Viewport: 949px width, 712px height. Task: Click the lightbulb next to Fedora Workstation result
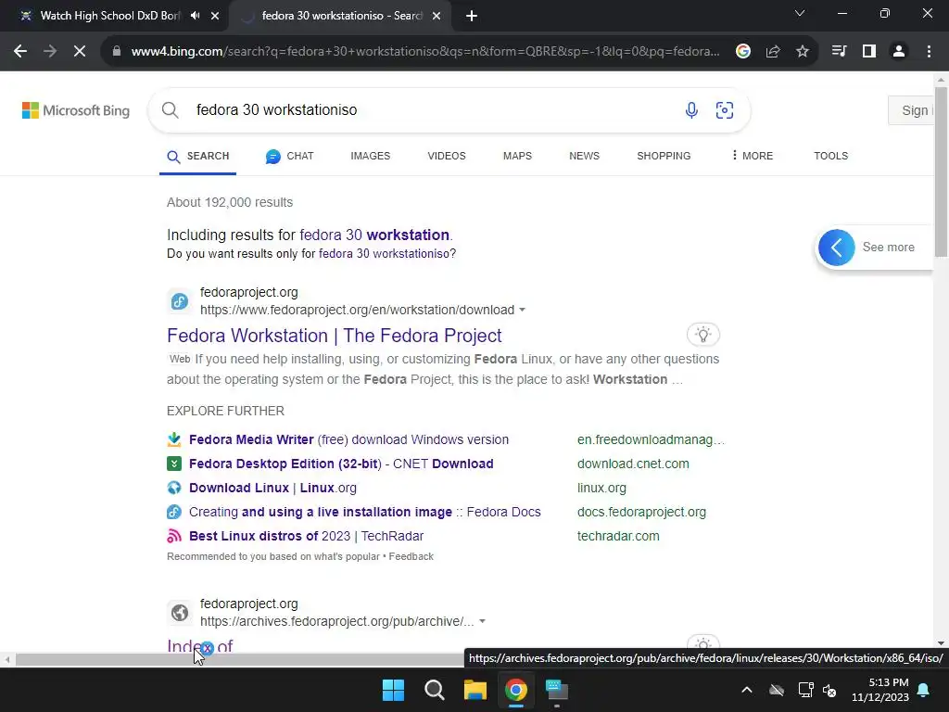703,334
